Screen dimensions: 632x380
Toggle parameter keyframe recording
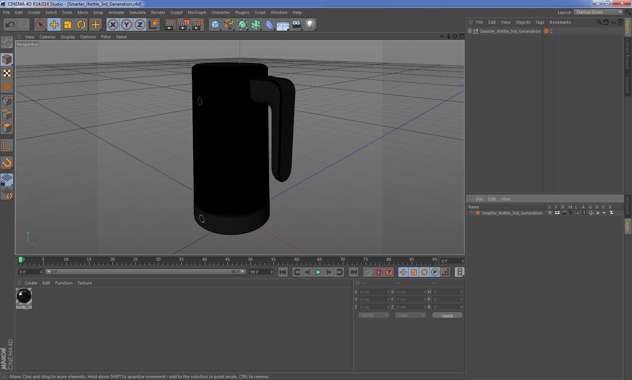[435, 272]
